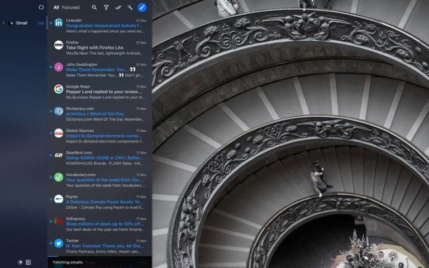The width and height of the screenshot is (429, 268).
Task: Click the Dictionary.com sender avatar
Action: click(x=59, y=111)
